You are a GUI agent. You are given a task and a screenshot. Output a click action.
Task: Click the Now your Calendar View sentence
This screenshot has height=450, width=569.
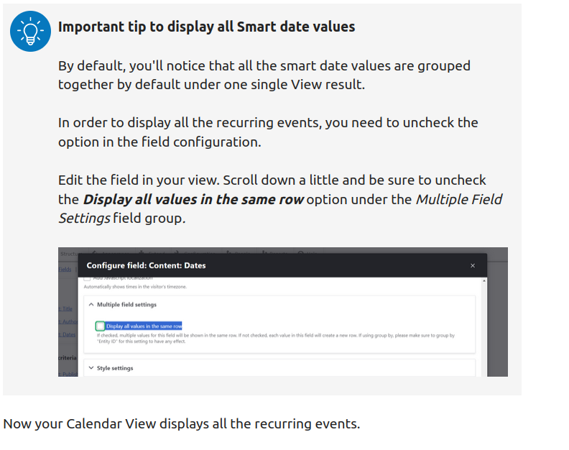[x=181, y=423]
